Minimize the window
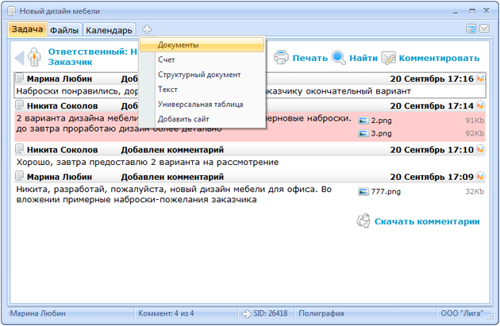Screen dimensions: 500x326 (456, 12)
